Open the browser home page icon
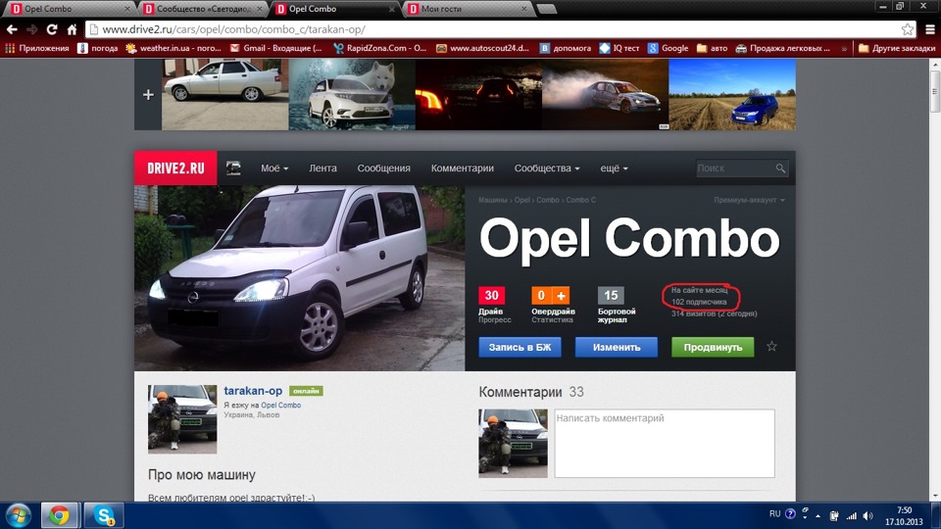Viewport: 941px width, 529px height. (72, 29)
